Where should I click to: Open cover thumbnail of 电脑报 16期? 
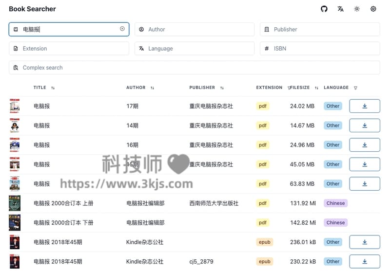(15, 145)
